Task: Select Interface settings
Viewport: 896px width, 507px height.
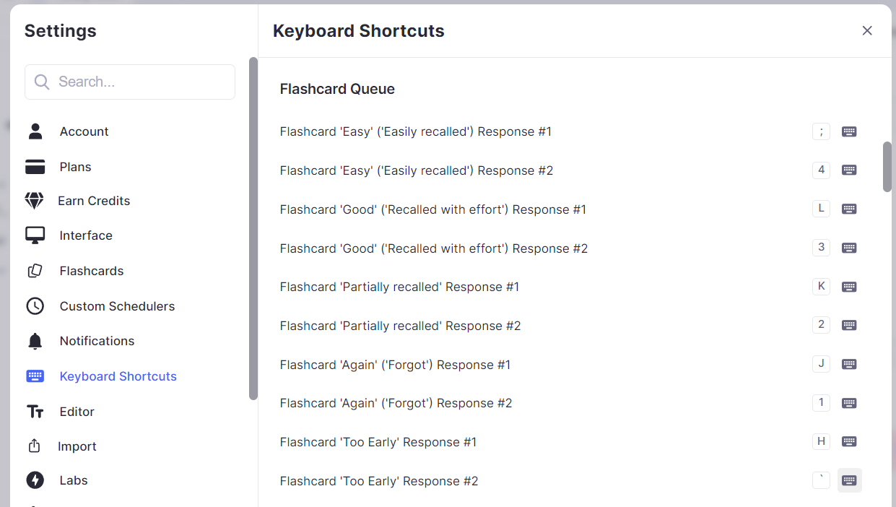Action: coord(86,235)
